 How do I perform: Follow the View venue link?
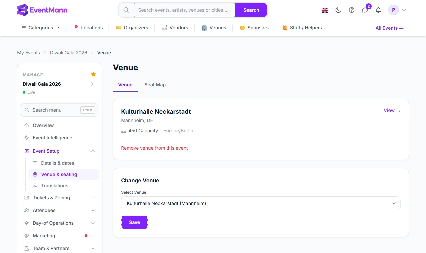392,110
